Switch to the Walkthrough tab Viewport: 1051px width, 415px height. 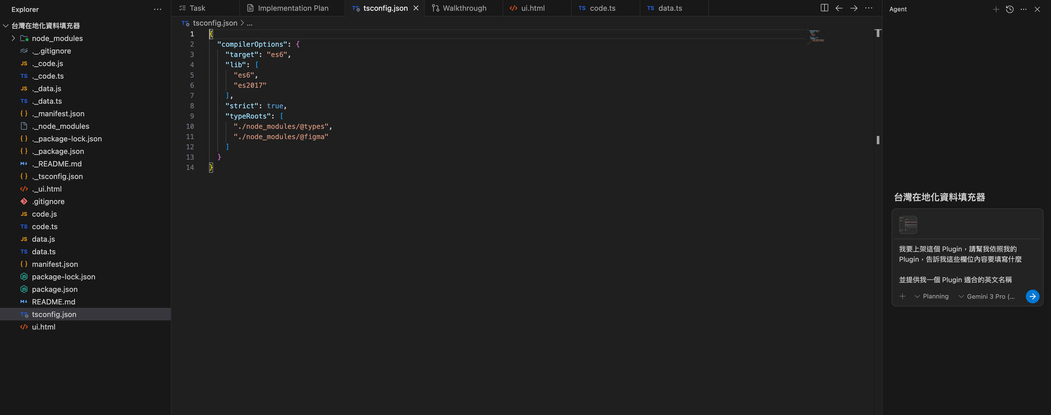(x=464, y=8)
